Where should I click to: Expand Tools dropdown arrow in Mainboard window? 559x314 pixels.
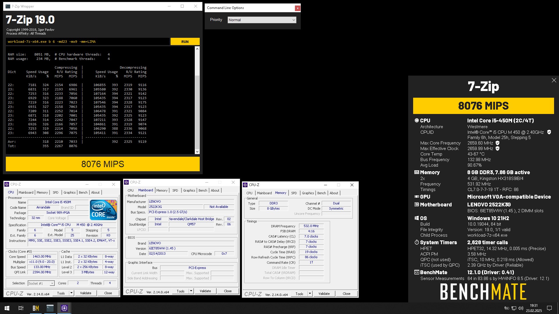pyautogui.click(x=191, y=291)
